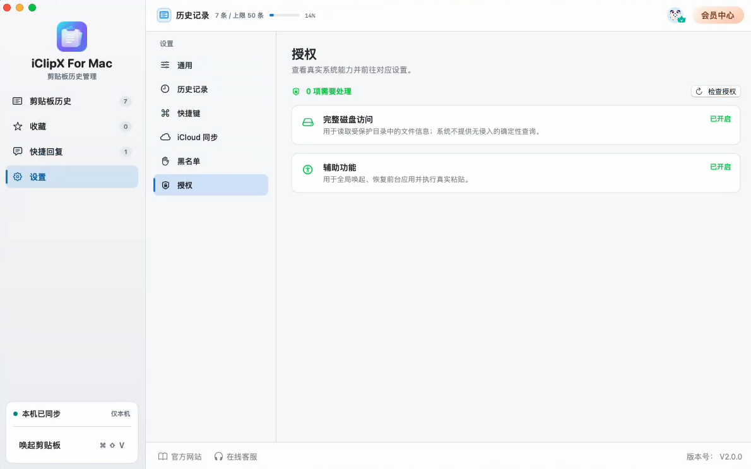Click the count badge 7 beside 剪贴板历史
This screenshot has width=751, height=469.
coord(126,101)
